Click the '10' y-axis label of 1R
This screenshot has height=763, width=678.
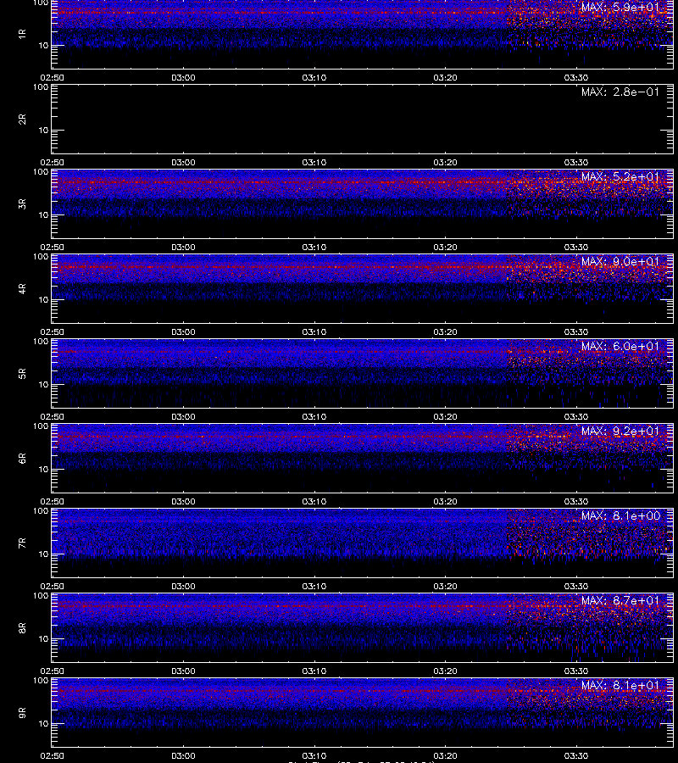click(43, 45)
